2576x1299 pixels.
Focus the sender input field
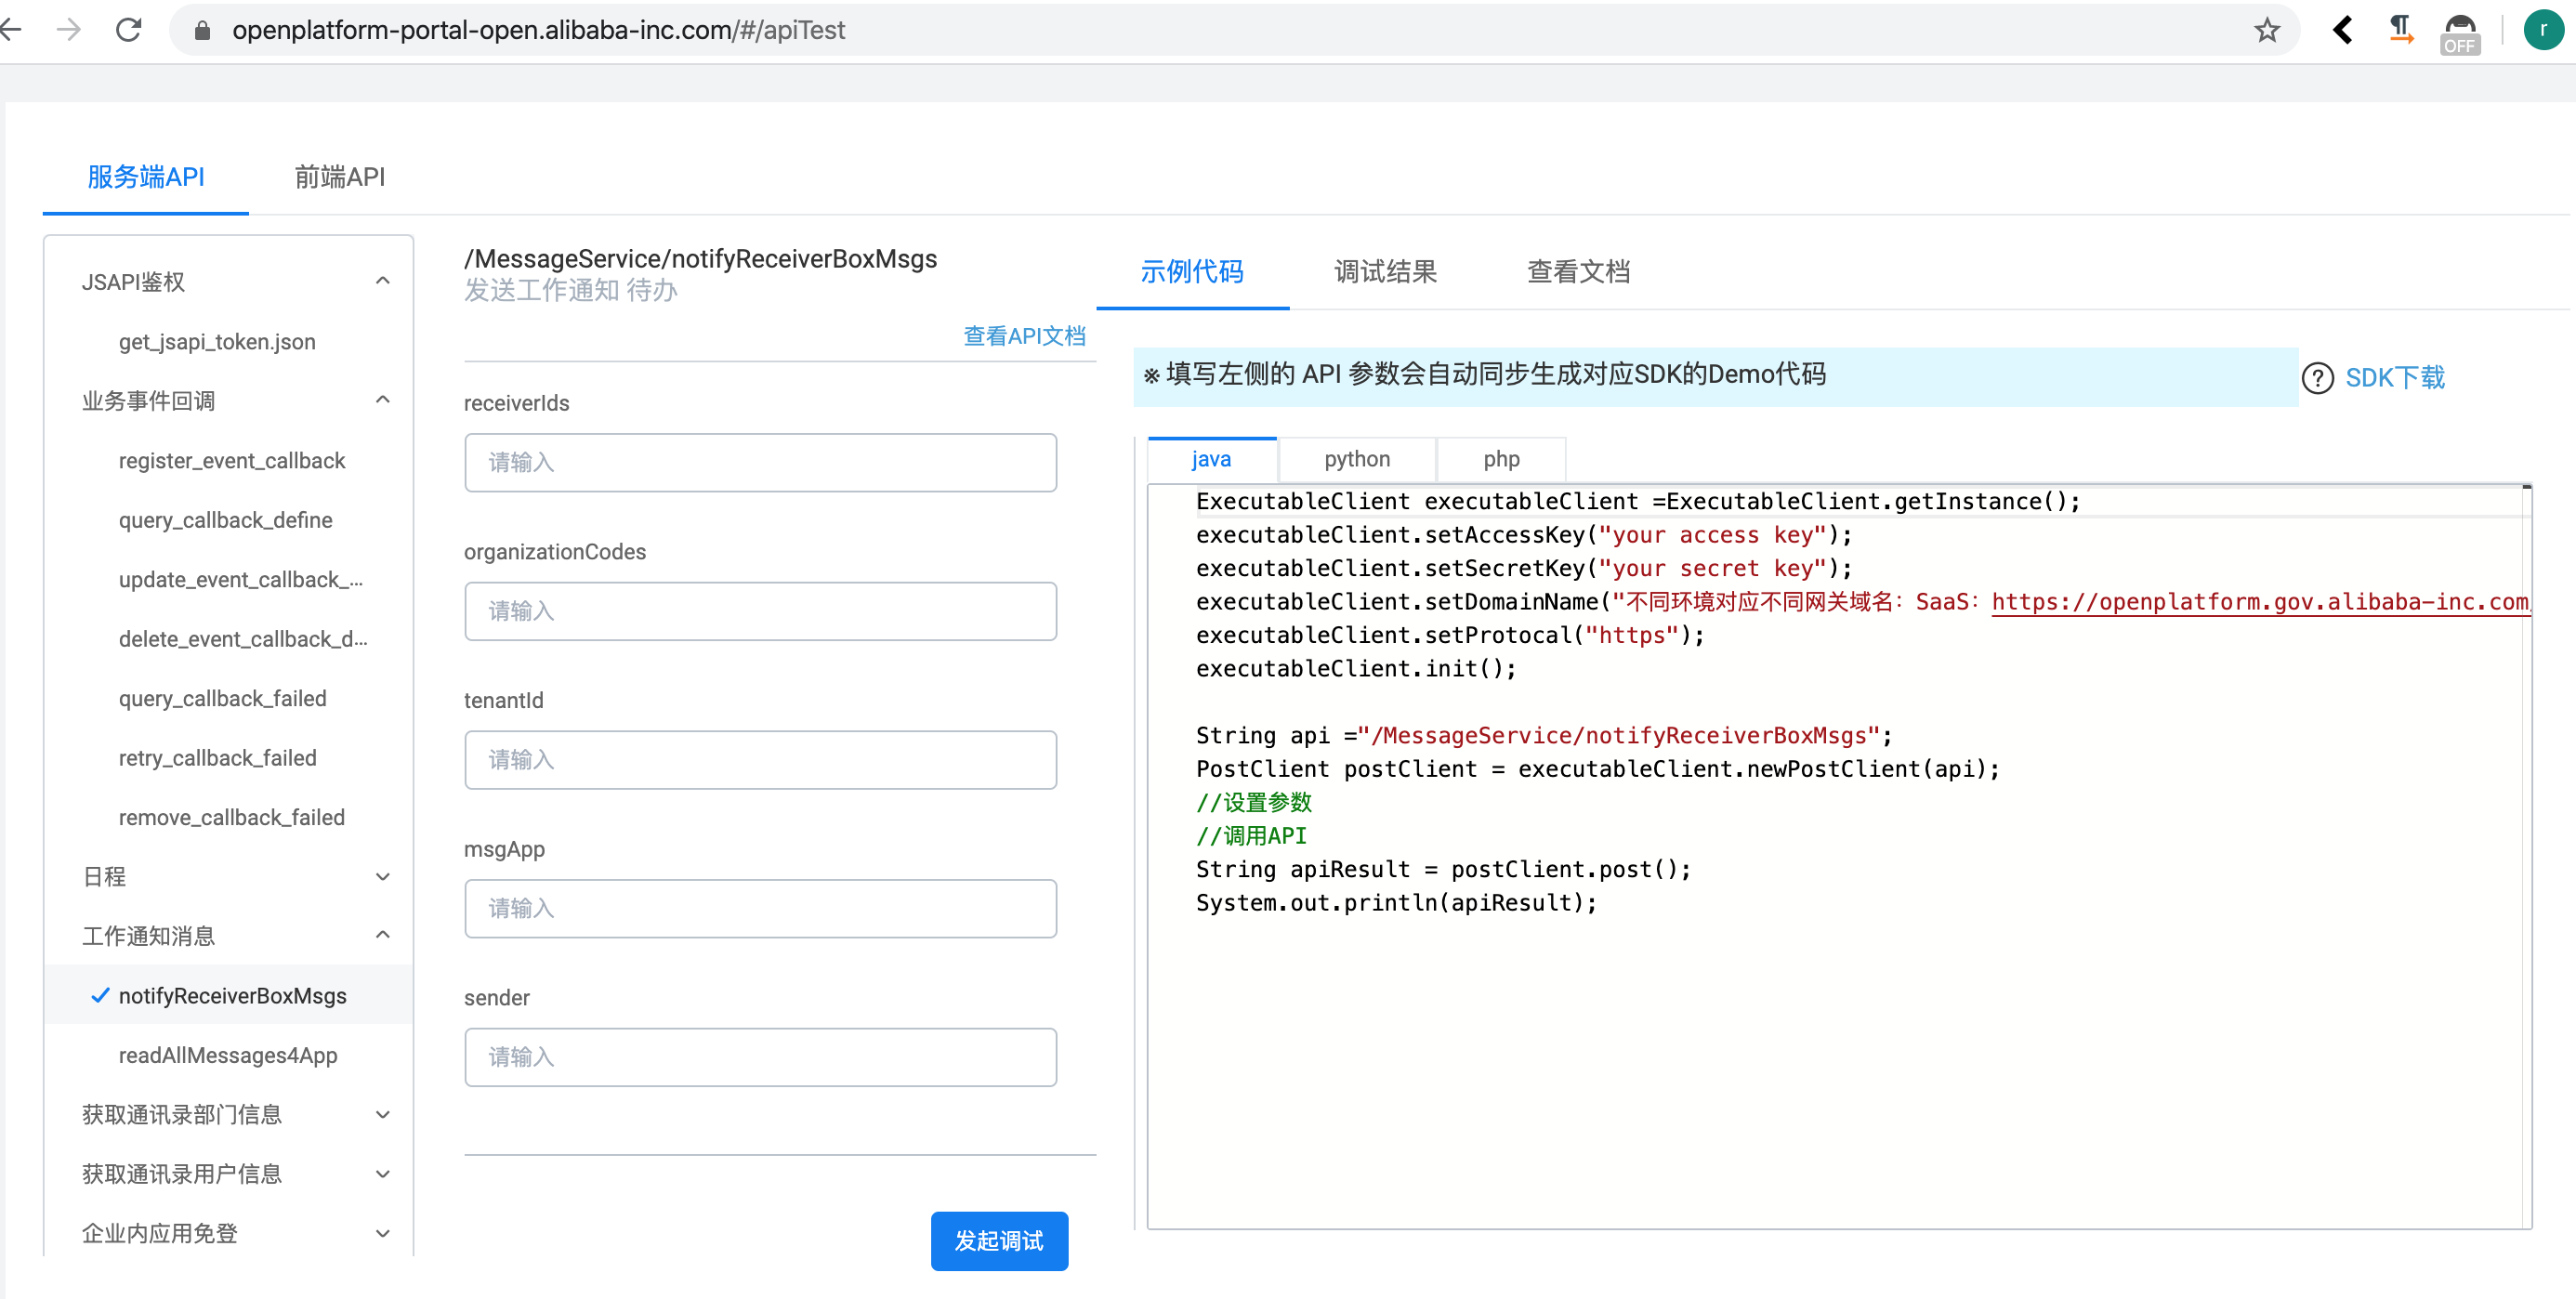[x=760, y=1057]
